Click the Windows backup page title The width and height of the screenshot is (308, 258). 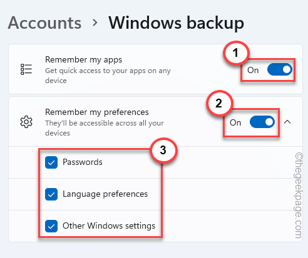[177, 22]
